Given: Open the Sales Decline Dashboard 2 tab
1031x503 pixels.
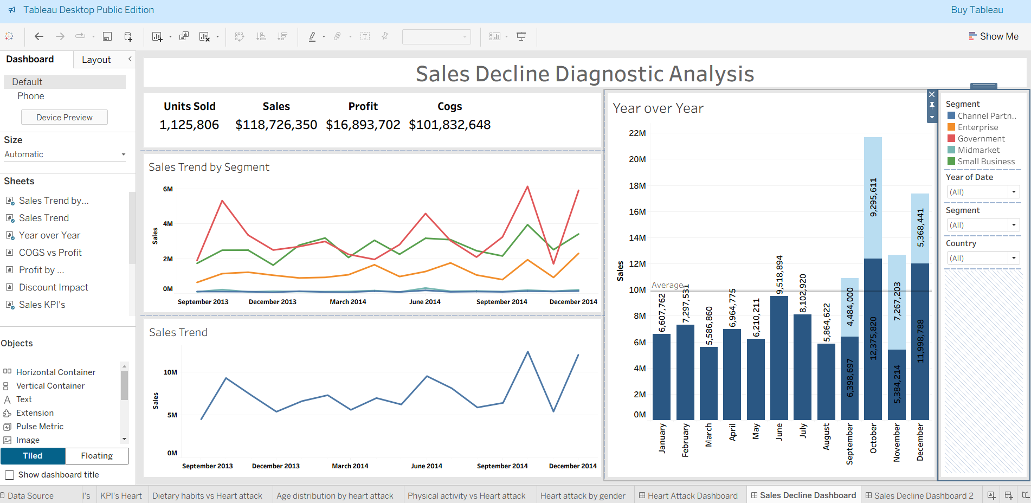Looking at the screenshot, I should [x=919, y=495].
